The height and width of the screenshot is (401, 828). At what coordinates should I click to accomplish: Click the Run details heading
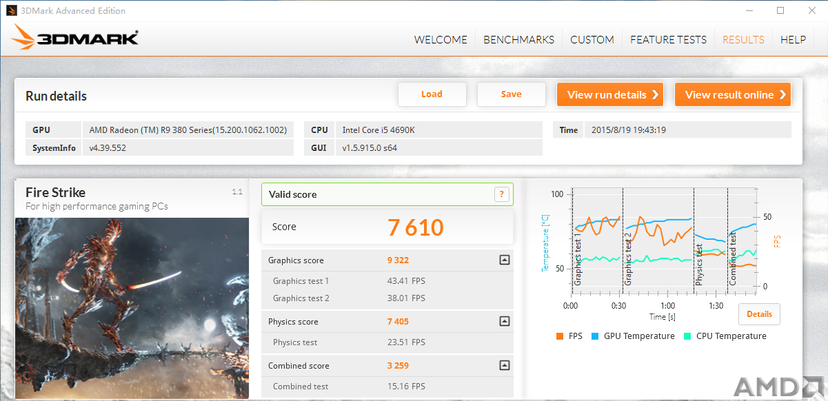(57, 96)
